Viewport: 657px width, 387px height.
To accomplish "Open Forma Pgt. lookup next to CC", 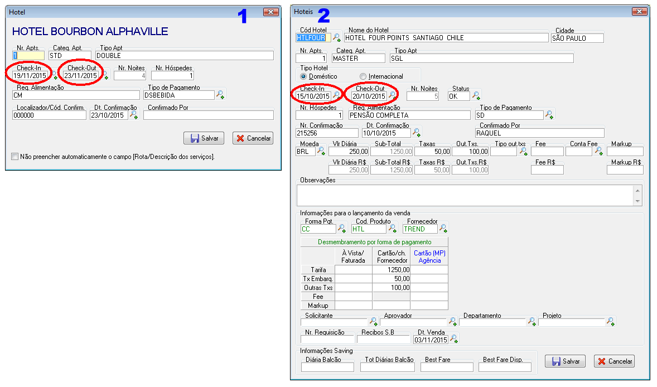I will 342,229.
